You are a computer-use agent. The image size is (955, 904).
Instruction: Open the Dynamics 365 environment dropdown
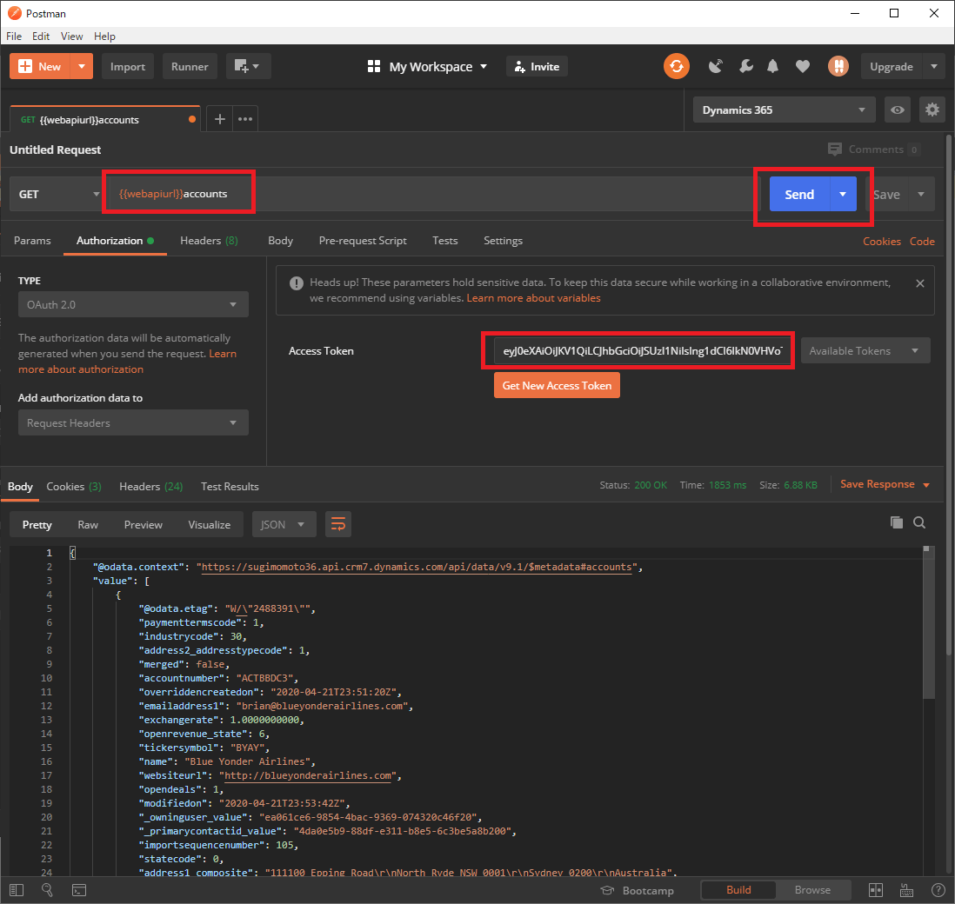(785, 110)
